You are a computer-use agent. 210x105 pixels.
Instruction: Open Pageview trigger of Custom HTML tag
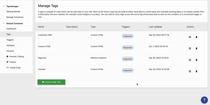tap(128, 48)
